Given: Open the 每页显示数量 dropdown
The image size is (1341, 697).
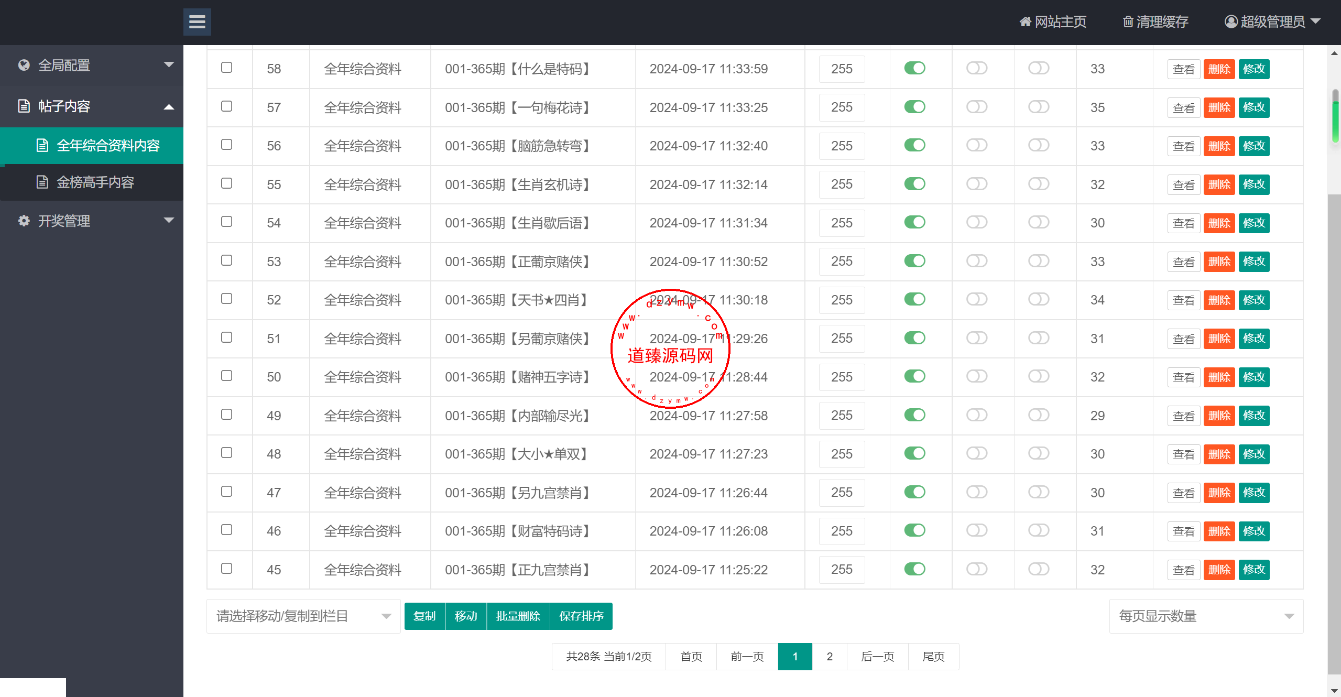Looking at the screenshot, I should 1206,616.
